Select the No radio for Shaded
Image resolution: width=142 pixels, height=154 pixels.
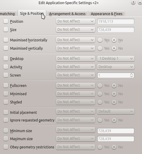tap(114, 102)
